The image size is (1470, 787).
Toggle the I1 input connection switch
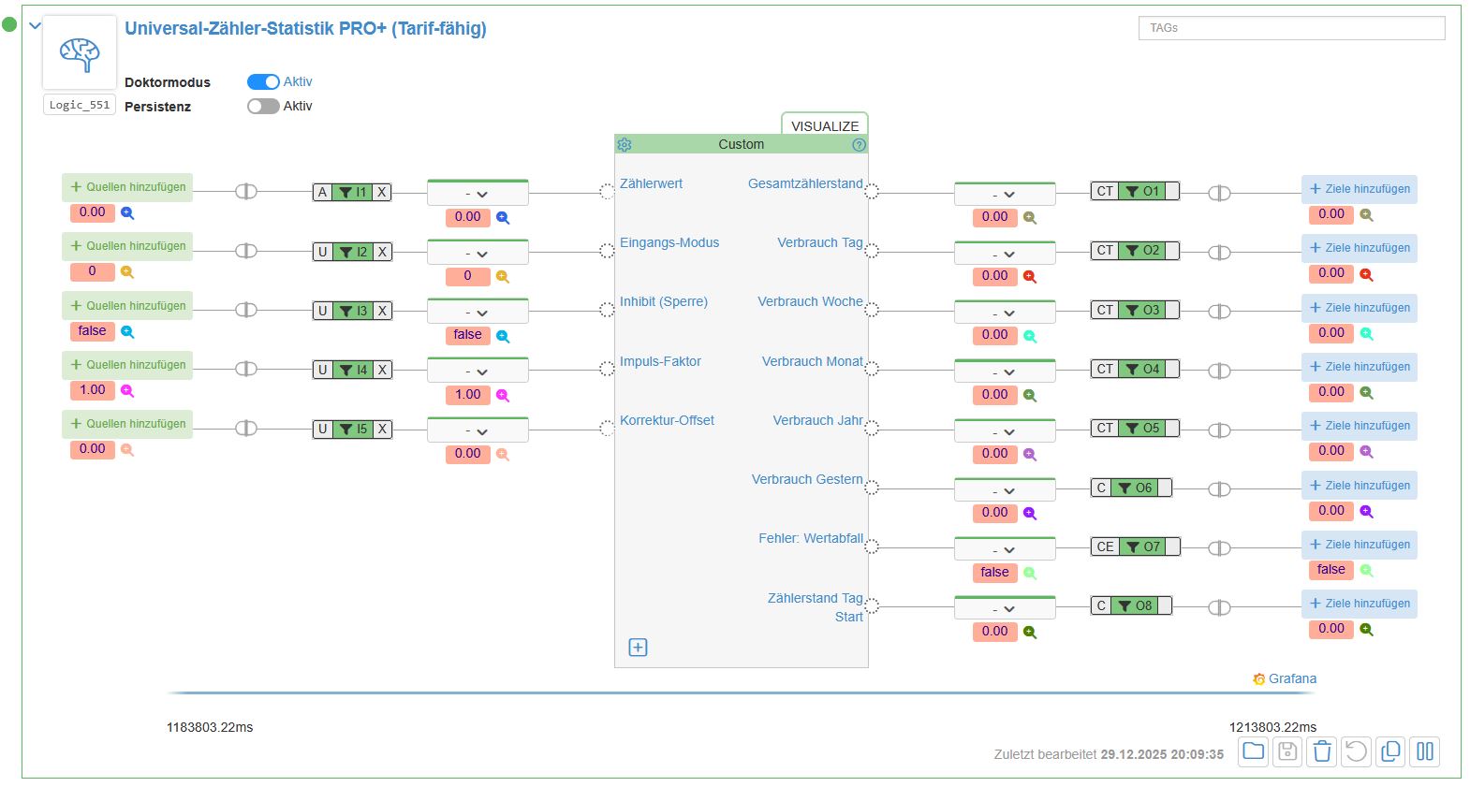click(245, 192)
